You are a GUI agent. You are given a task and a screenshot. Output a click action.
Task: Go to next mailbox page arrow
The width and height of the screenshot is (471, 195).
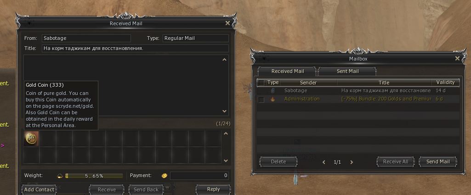[352, 162]
